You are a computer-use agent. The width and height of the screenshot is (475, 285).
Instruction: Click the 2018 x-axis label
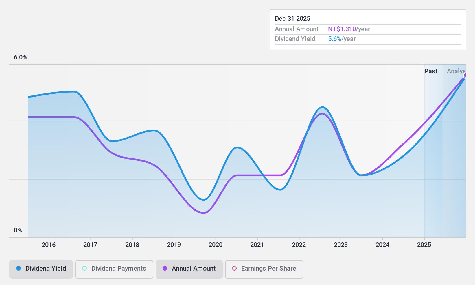click(x=132, y=245)
